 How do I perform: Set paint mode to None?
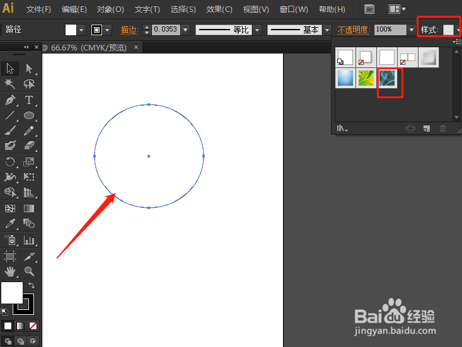33,326
